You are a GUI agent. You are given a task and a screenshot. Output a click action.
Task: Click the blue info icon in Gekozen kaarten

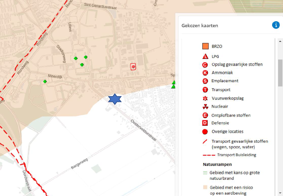[276, 25]
